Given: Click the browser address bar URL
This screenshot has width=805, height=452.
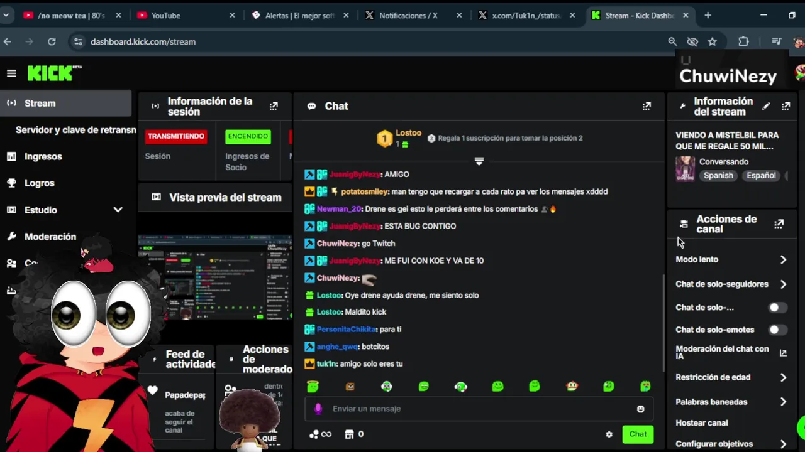Looking at the screenshot, I should click(x=143, y=41).
